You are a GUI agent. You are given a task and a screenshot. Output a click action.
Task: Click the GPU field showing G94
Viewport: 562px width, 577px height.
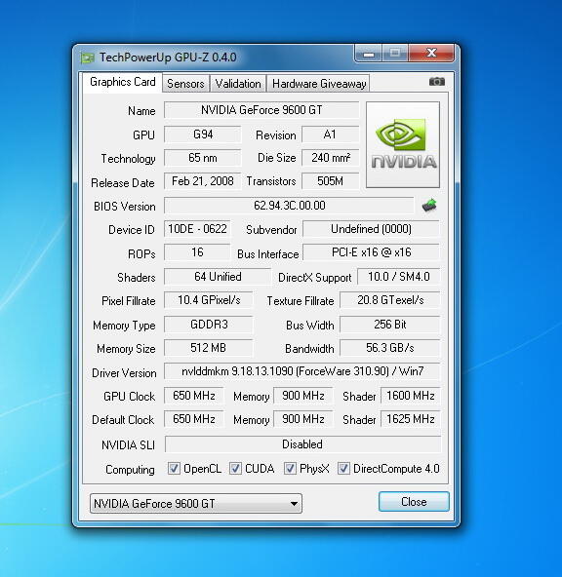coord(203,135)
